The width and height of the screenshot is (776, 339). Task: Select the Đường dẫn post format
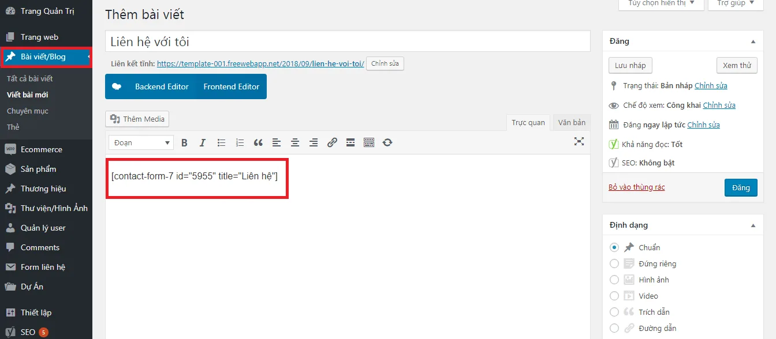pos(614,328)
